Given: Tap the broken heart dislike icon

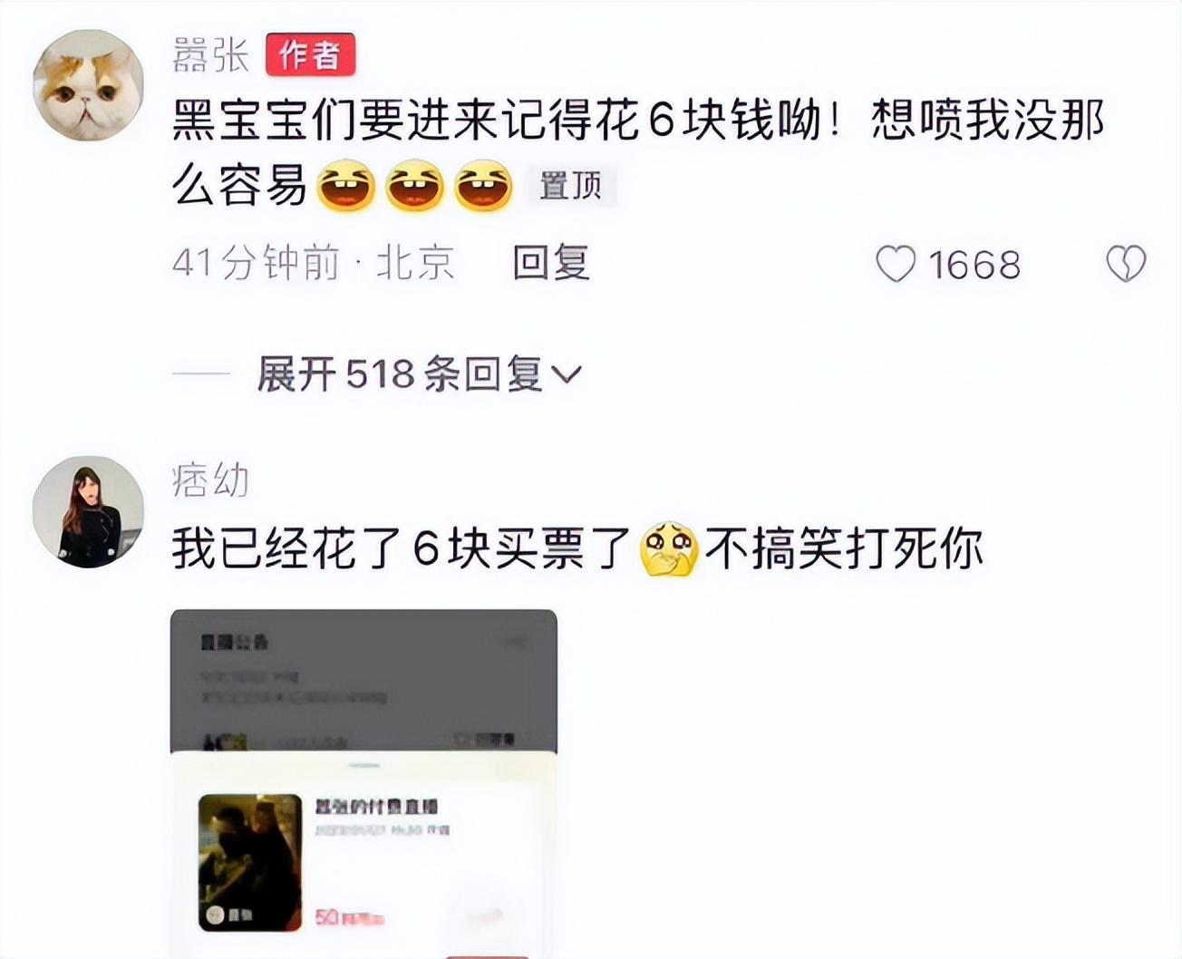Looking at the screenshot, I should [1126, 264].
